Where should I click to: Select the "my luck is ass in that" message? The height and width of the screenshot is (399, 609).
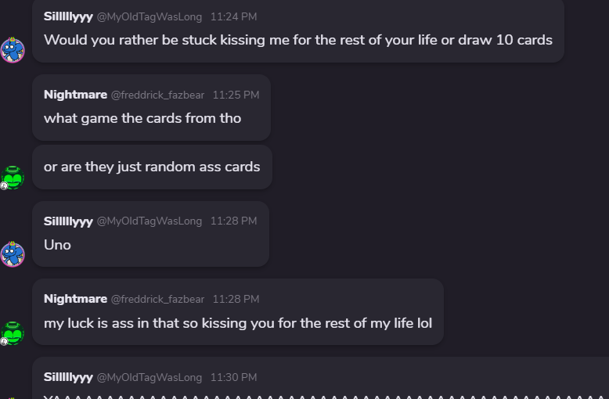237,322
